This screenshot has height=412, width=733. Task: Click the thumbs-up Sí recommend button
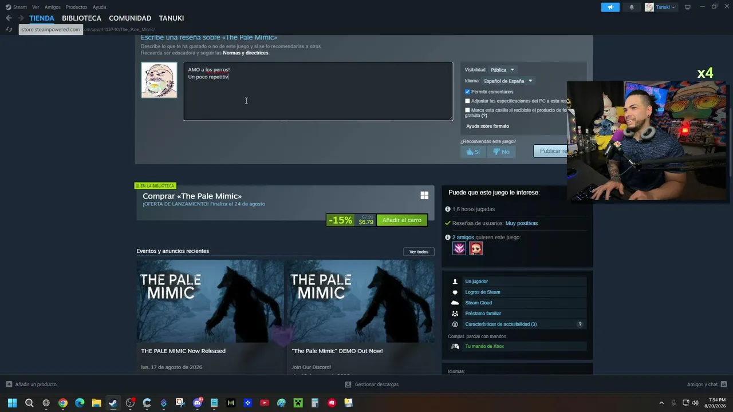coord(472,152)
